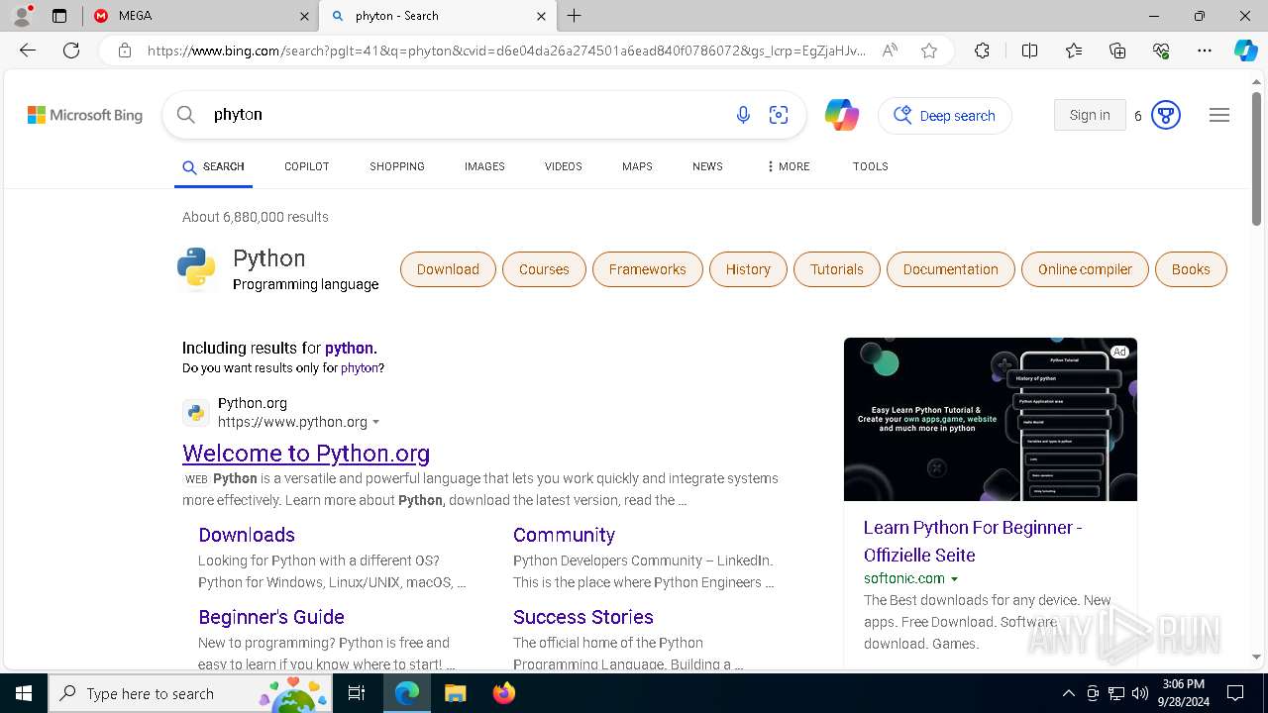The image size is (1268, 713).
Task: Open Collections icon in toolbar
Action: [1117, 51]
